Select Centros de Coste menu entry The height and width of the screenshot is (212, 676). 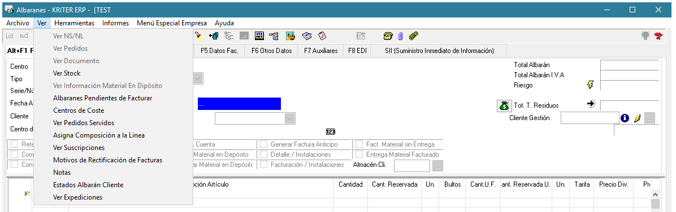(x=113, y=111)
